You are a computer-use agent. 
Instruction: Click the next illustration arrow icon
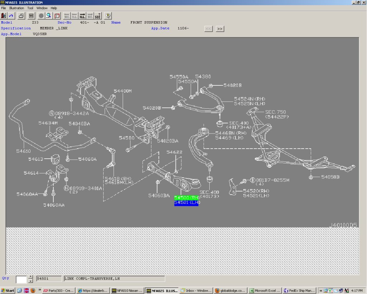[x=82, y=16]
